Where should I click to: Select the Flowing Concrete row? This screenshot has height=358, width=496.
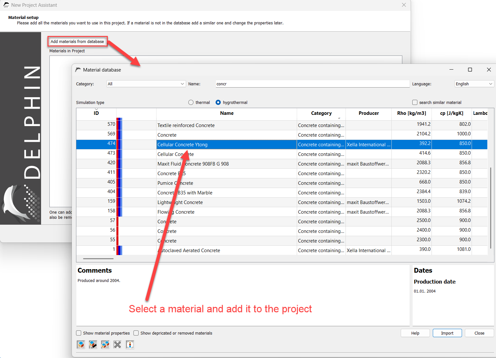282,212
